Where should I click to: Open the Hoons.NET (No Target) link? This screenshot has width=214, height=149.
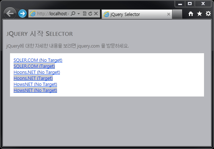pos(37,72)
